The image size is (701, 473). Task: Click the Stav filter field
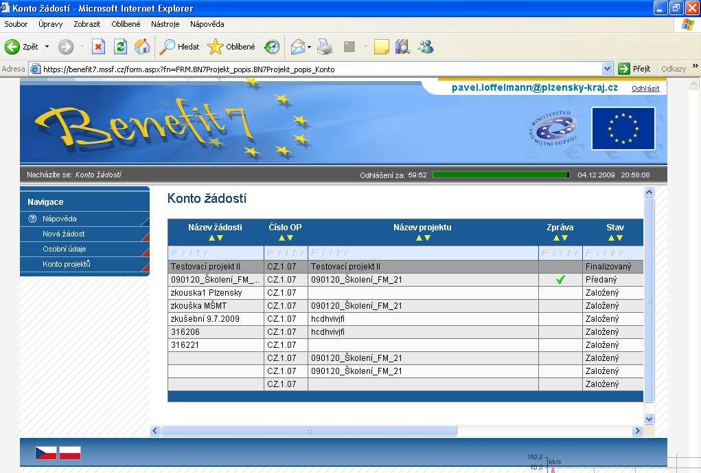click(x=613, y=253)
